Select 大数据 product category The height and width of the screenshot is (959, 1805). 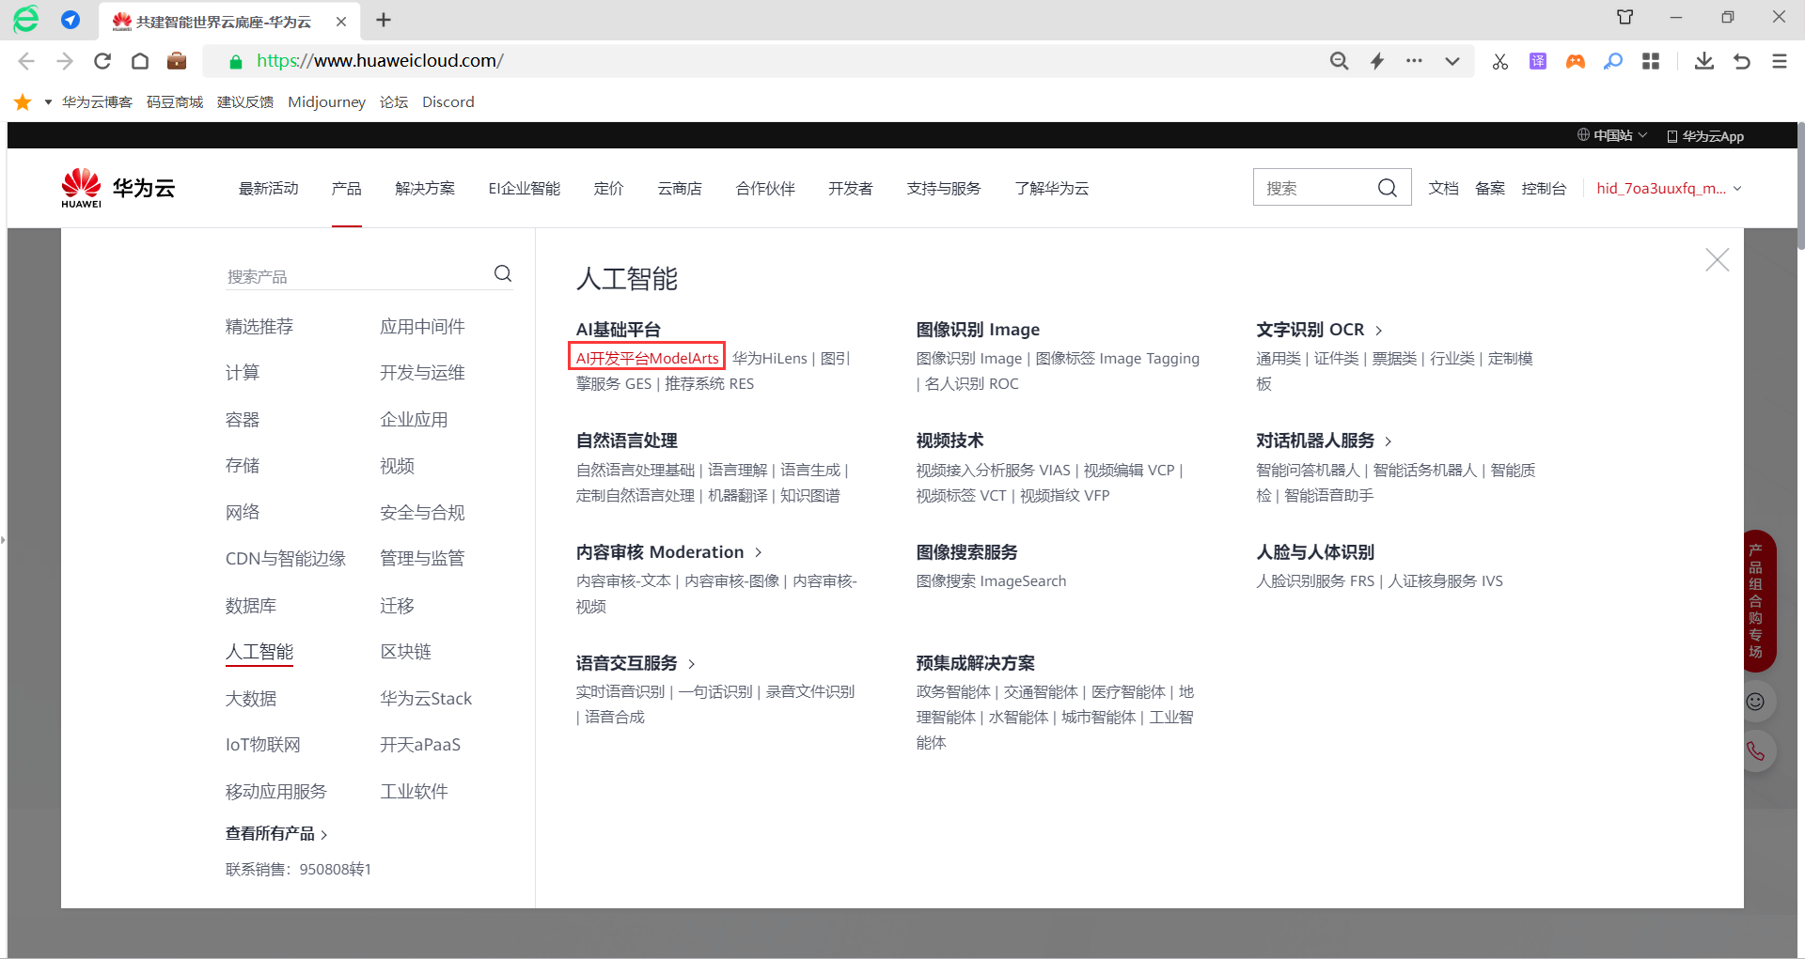pyautogui.click(x=251, y=698)
